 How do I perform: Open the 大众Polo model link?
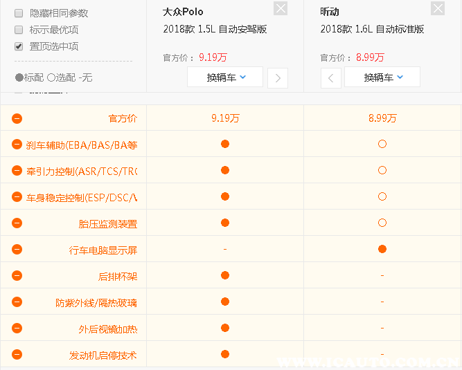(x=183, y=12)
